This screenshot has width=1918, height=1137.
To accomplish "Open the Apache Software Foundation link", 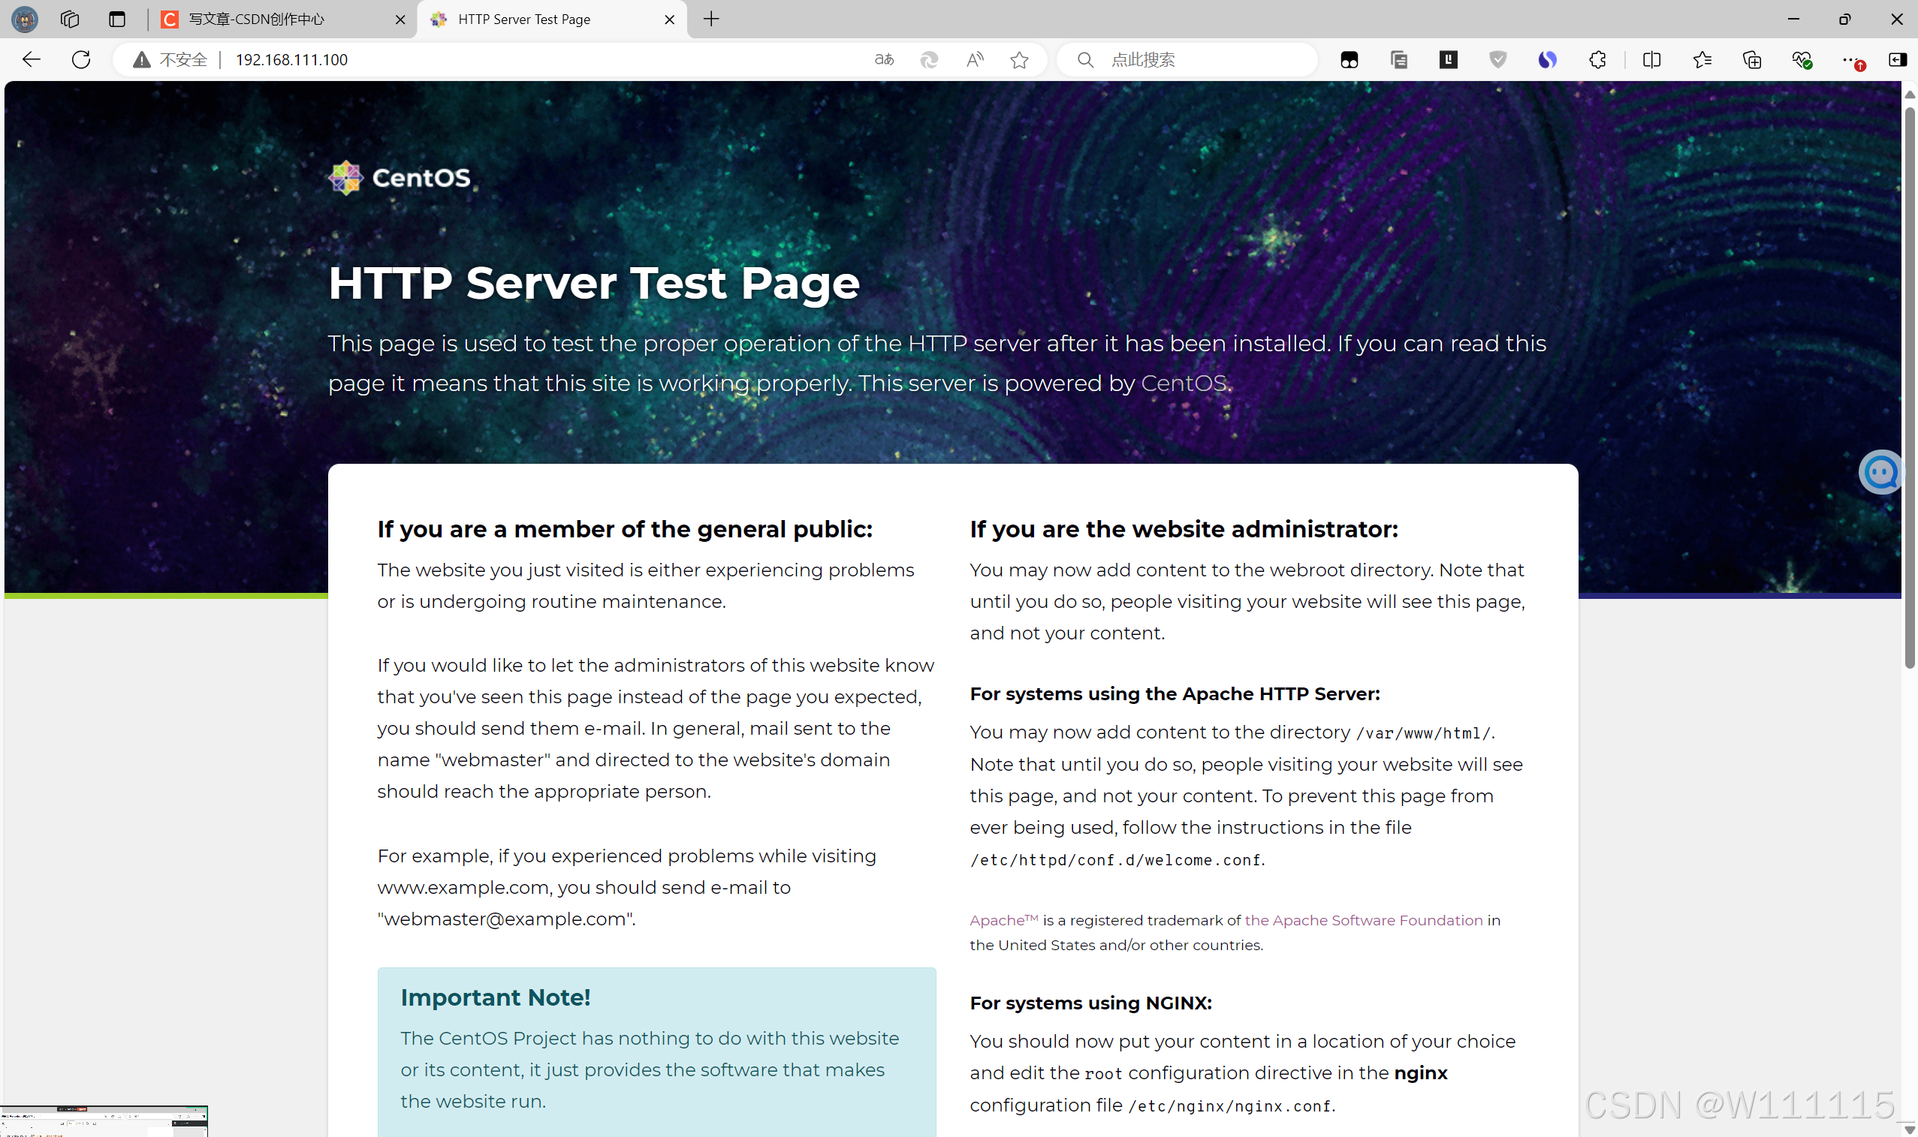I will [1363, 920].
